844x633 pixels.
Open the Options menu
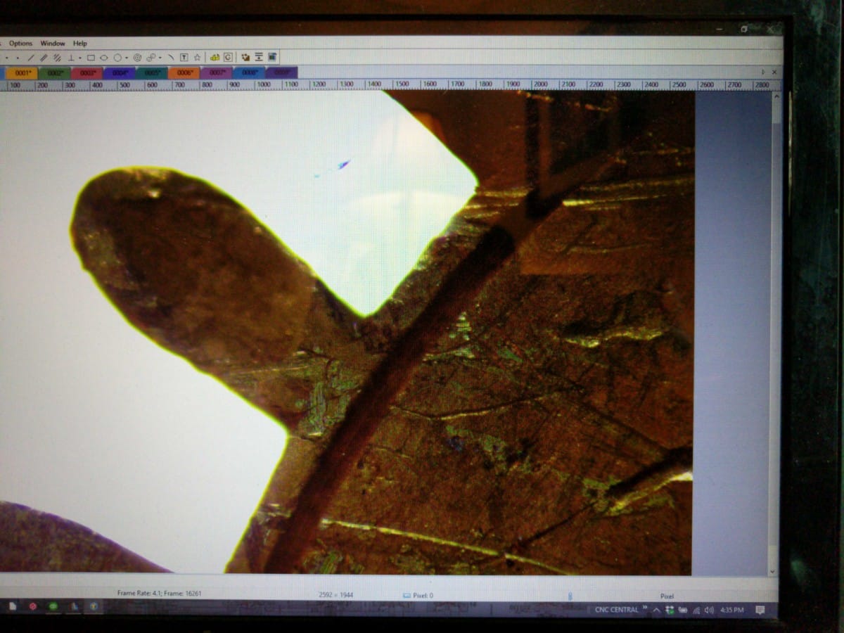[x=20, y=44]
